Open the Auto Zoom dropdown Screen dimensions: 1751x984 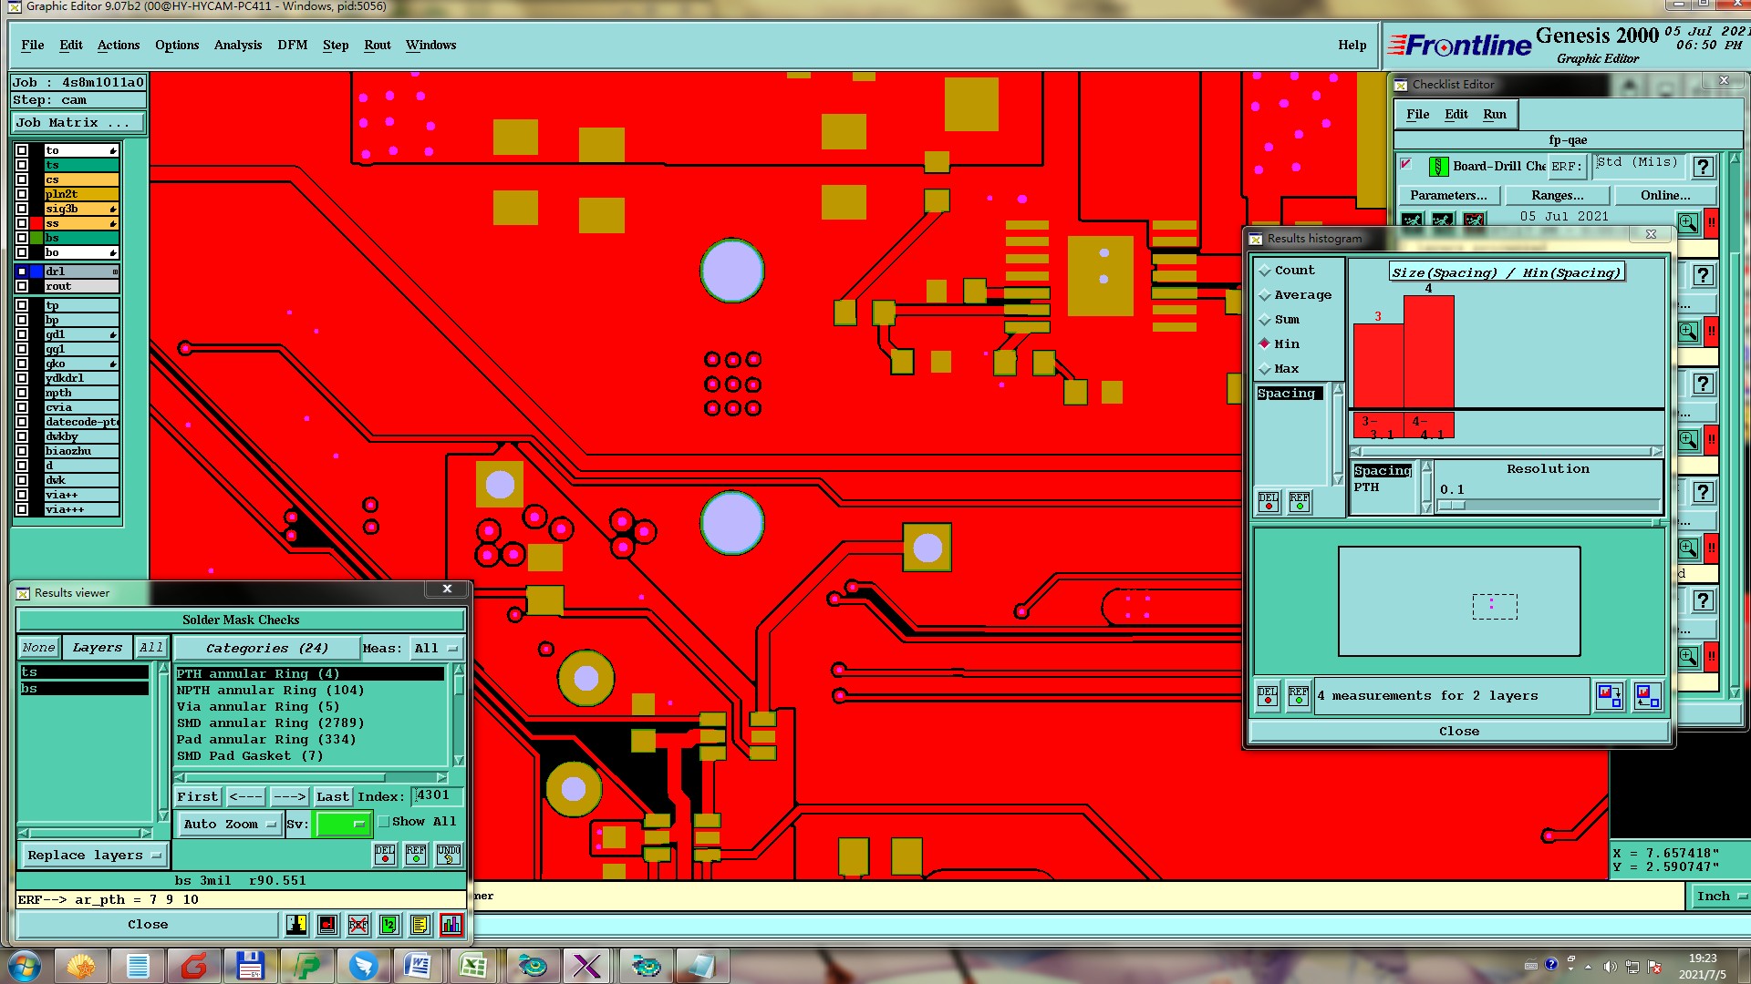coord(229,825)
